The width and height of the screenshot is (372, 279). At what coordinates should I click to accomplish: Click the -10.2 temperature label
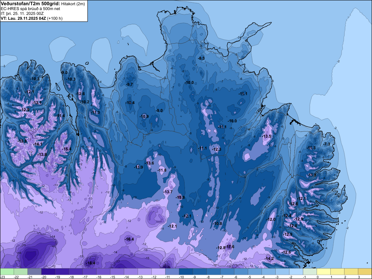point(85,102)
